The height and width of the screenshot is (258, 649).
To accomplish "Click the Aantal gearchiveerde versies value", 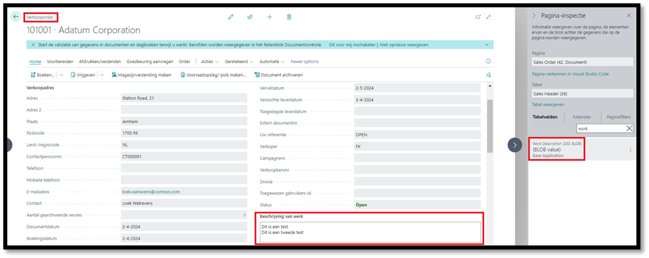I will tap(184, 215).
